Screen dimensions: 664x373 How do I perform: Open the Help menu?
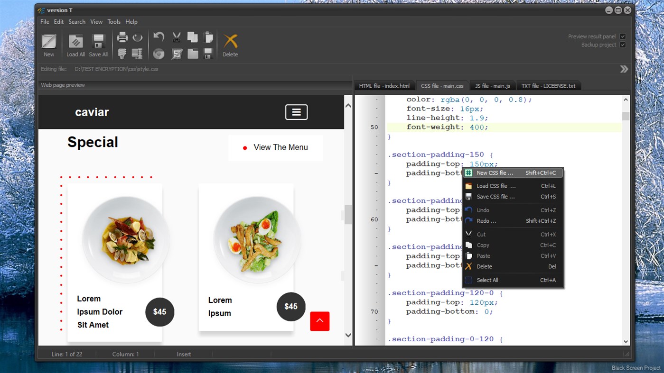(131, 22)
